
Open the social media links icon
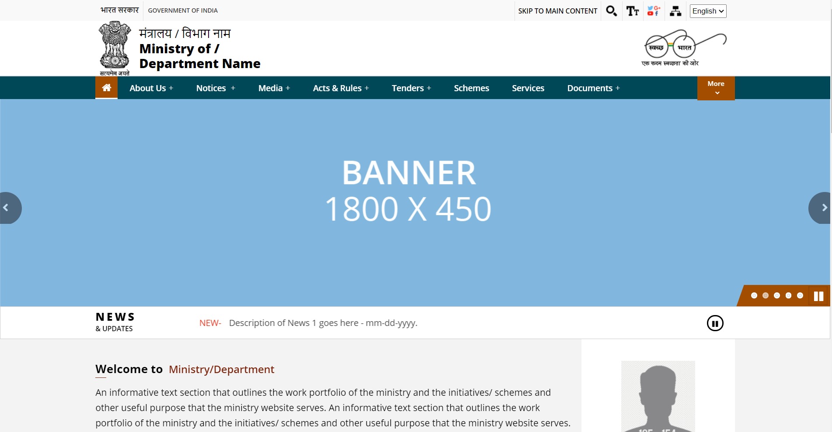pyautogui.click(x=654, y=11)
